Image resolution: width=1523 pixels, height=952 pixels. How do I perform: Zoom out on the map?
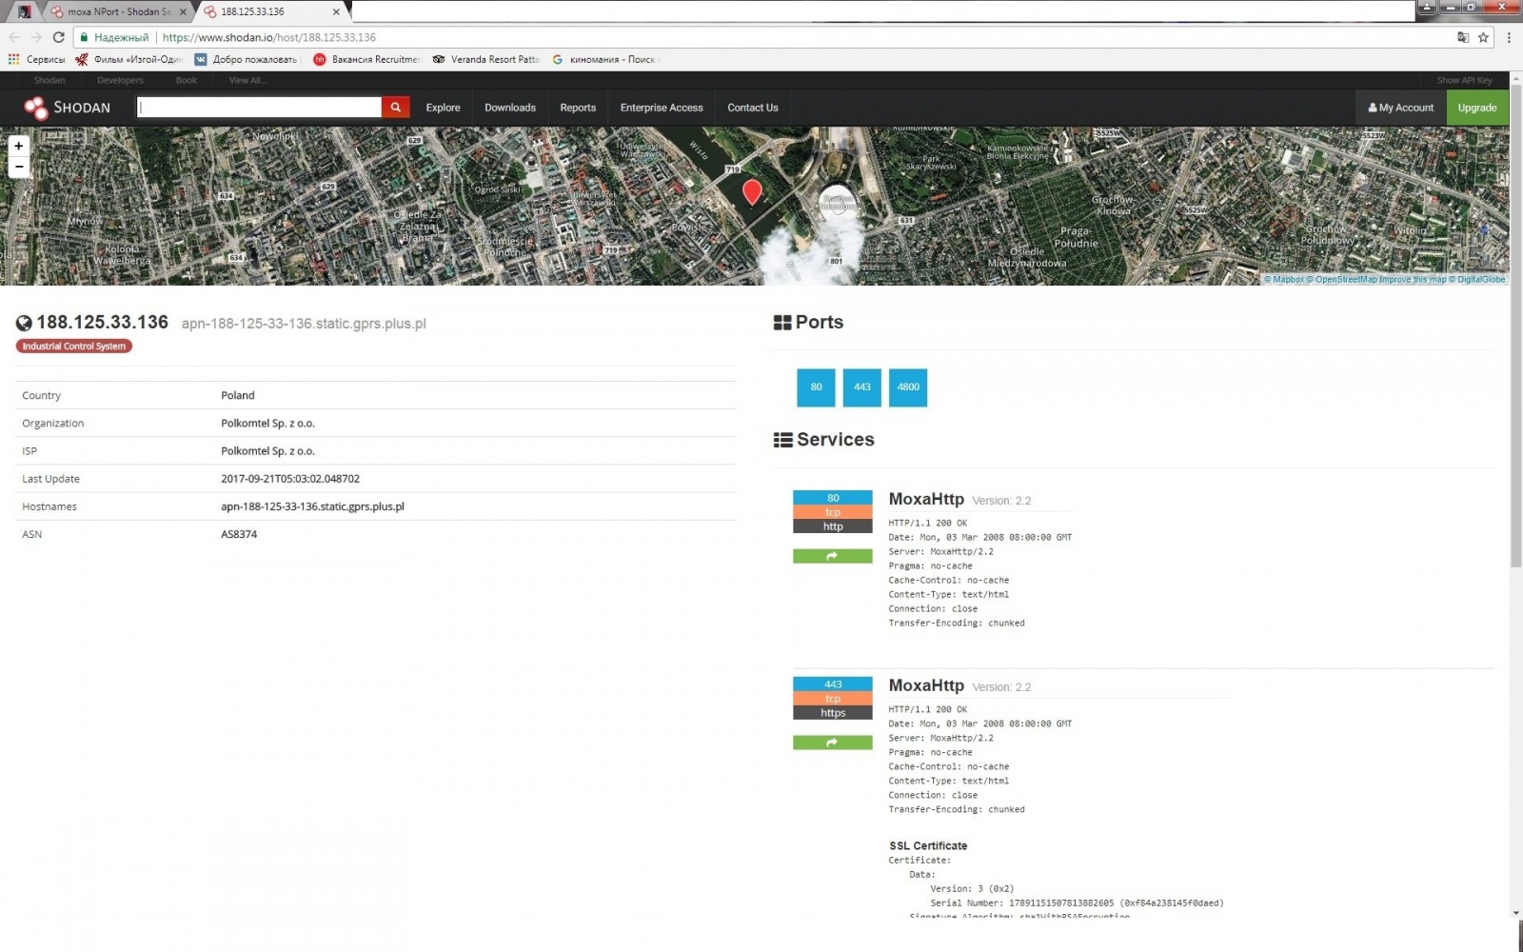[18, 167]
